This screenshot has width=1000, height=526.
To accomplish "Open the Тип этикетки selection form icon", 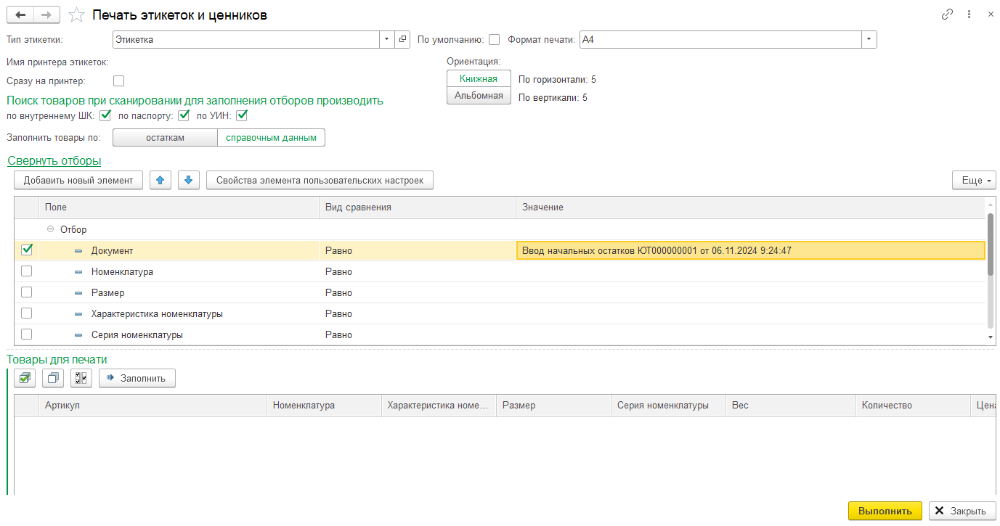I will 403,40.
